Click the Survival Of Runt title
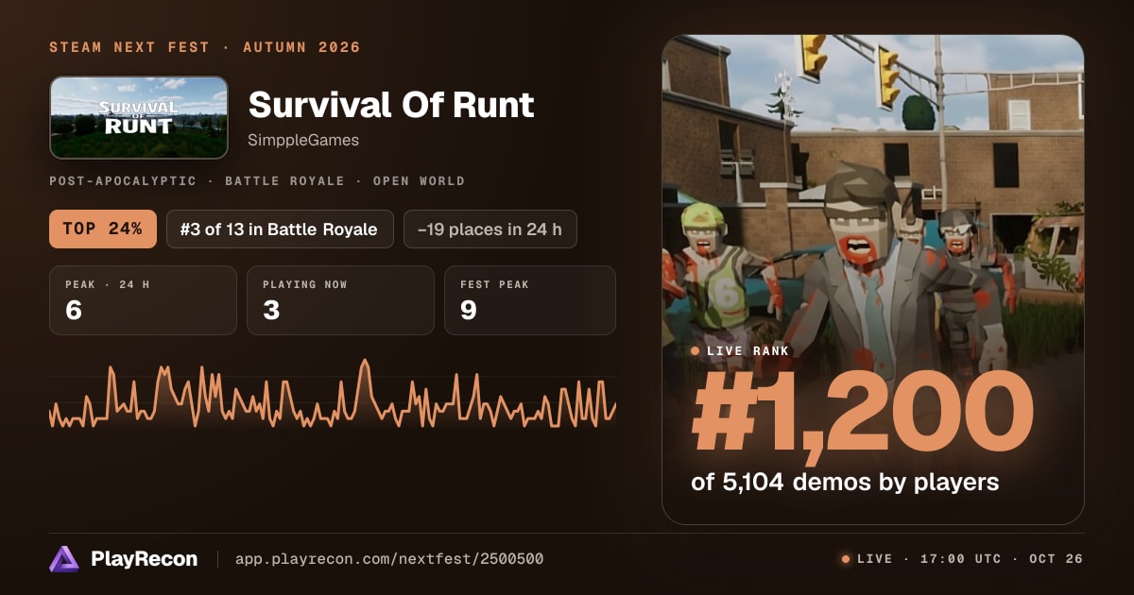1134x595 pixels. click(391, 105)
